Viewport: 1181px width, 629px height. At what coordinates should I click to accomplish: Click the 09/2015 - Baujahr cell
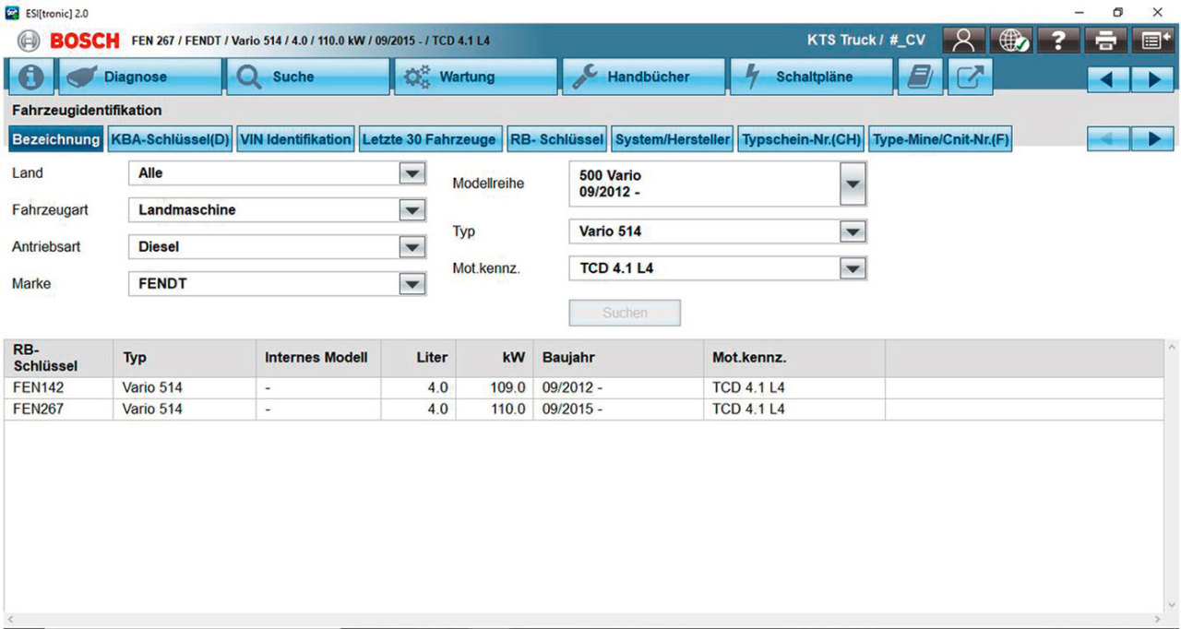[x=618, y=409]
